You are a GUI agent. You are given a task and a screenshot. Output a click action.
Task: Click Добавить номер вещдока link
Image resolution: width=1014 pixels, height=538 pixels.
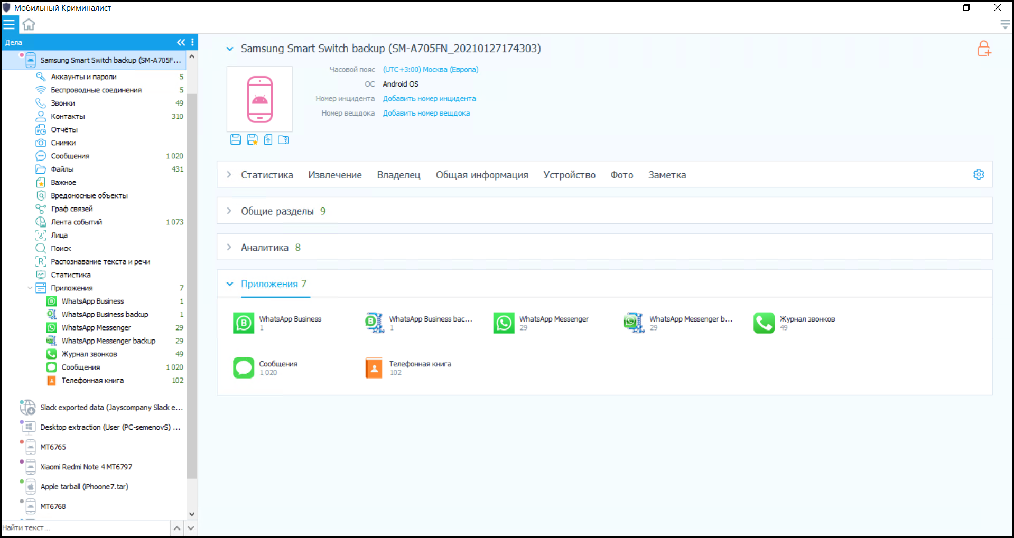pos(426,114)
